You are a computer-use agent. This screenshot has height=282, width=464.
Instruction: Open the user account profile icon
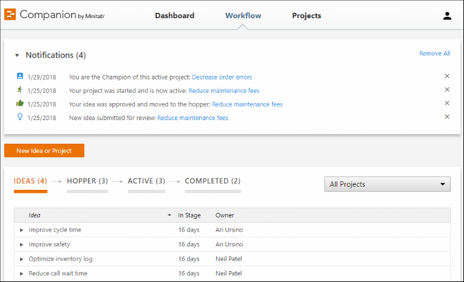pyautogui.click(x=447, y=16)
